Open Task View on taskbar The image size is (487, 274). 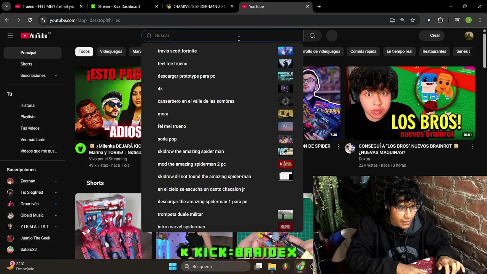click(x=258, y=266)
